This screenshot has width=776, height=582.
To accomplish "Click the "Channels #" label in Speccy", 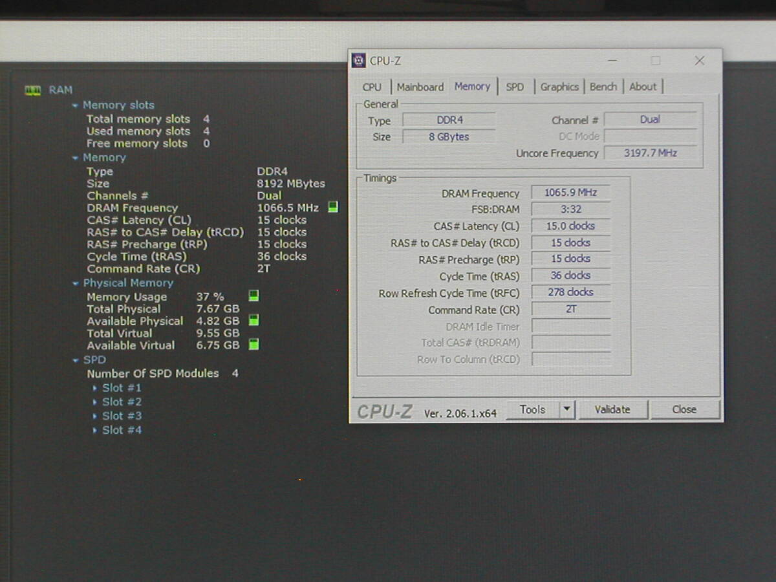I will click(118, 196).
